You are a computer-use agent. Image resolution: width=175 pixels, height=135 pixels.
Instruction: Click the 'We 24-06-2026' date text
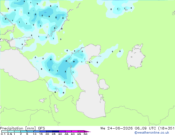tap(116, 128)
